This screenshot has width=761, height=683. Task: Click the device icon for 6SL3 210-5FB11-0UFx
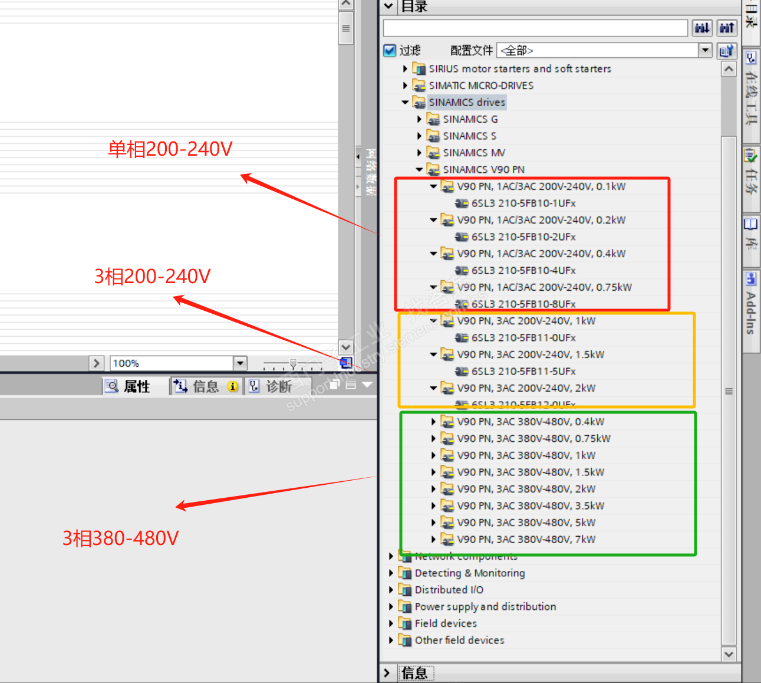(x=462, y=337)
